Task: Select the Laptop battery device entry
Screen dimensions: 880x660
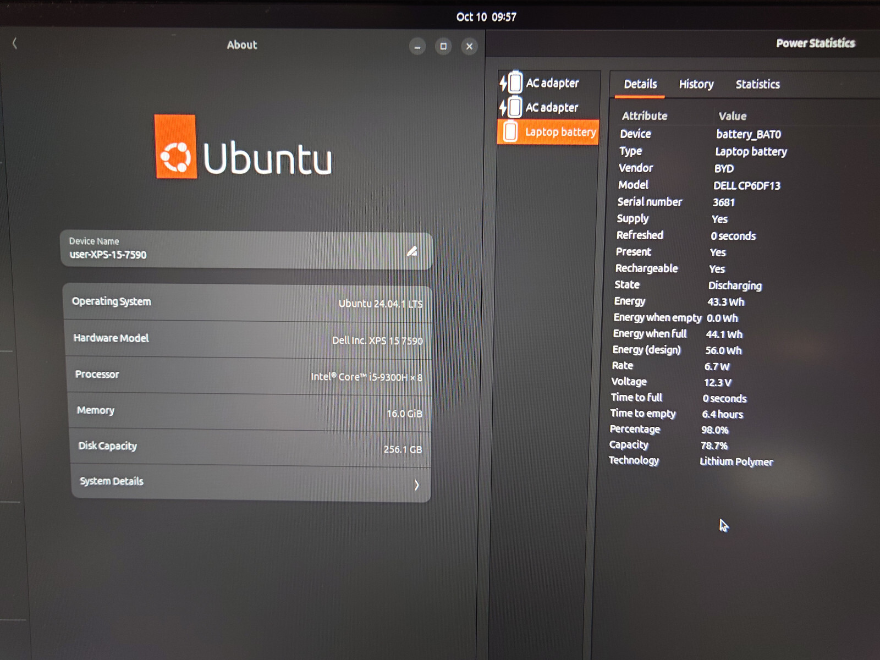Action: [x=548, y=132]
